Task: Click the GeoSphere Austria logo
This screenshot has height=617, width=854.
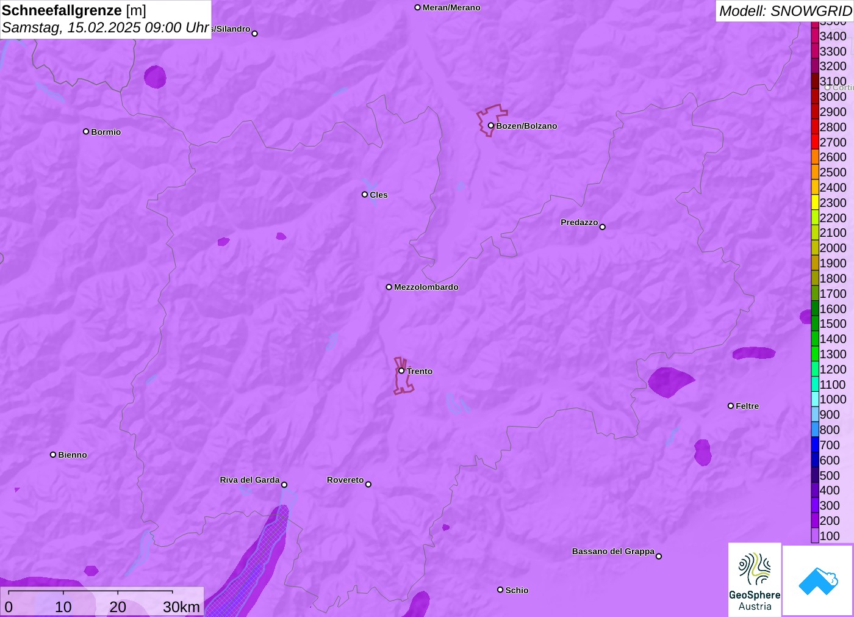Action: 755,580
